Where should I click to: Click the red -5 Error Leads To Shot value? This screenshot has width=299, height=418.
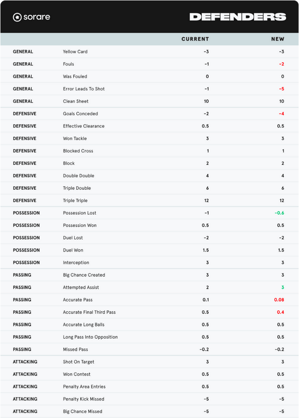281,89
